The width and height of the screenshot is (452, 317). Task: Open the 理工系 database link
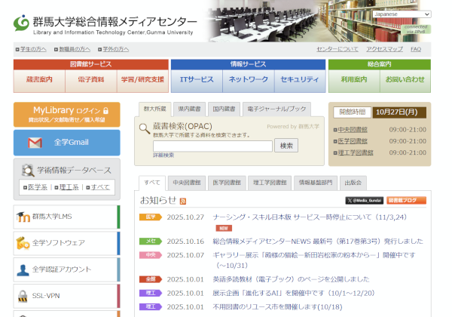point(69,187)
